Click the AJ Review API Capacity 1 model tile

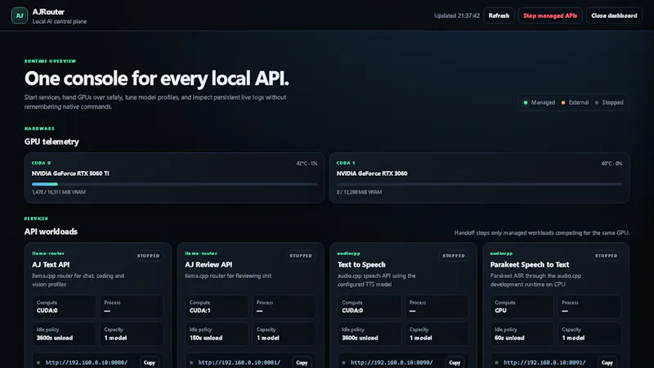point(284,334)
